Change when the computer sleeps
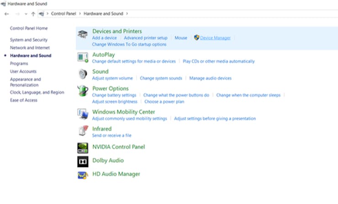This screenshot has width=338, height=204. (248, 95)
